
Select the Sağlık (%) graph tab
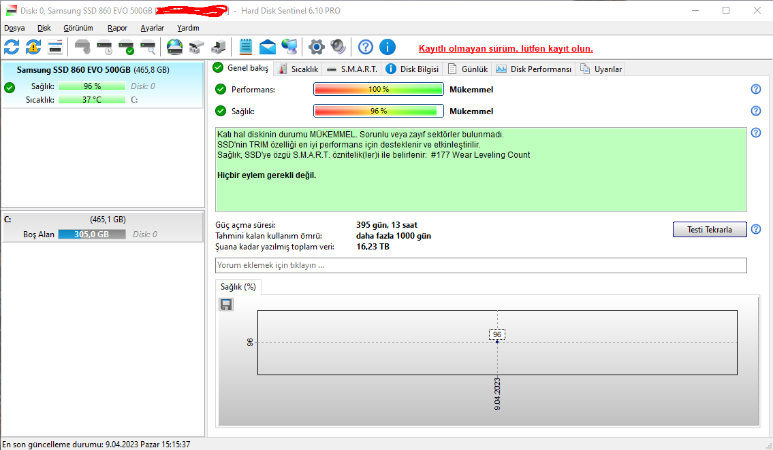click(x=238, y=287)
